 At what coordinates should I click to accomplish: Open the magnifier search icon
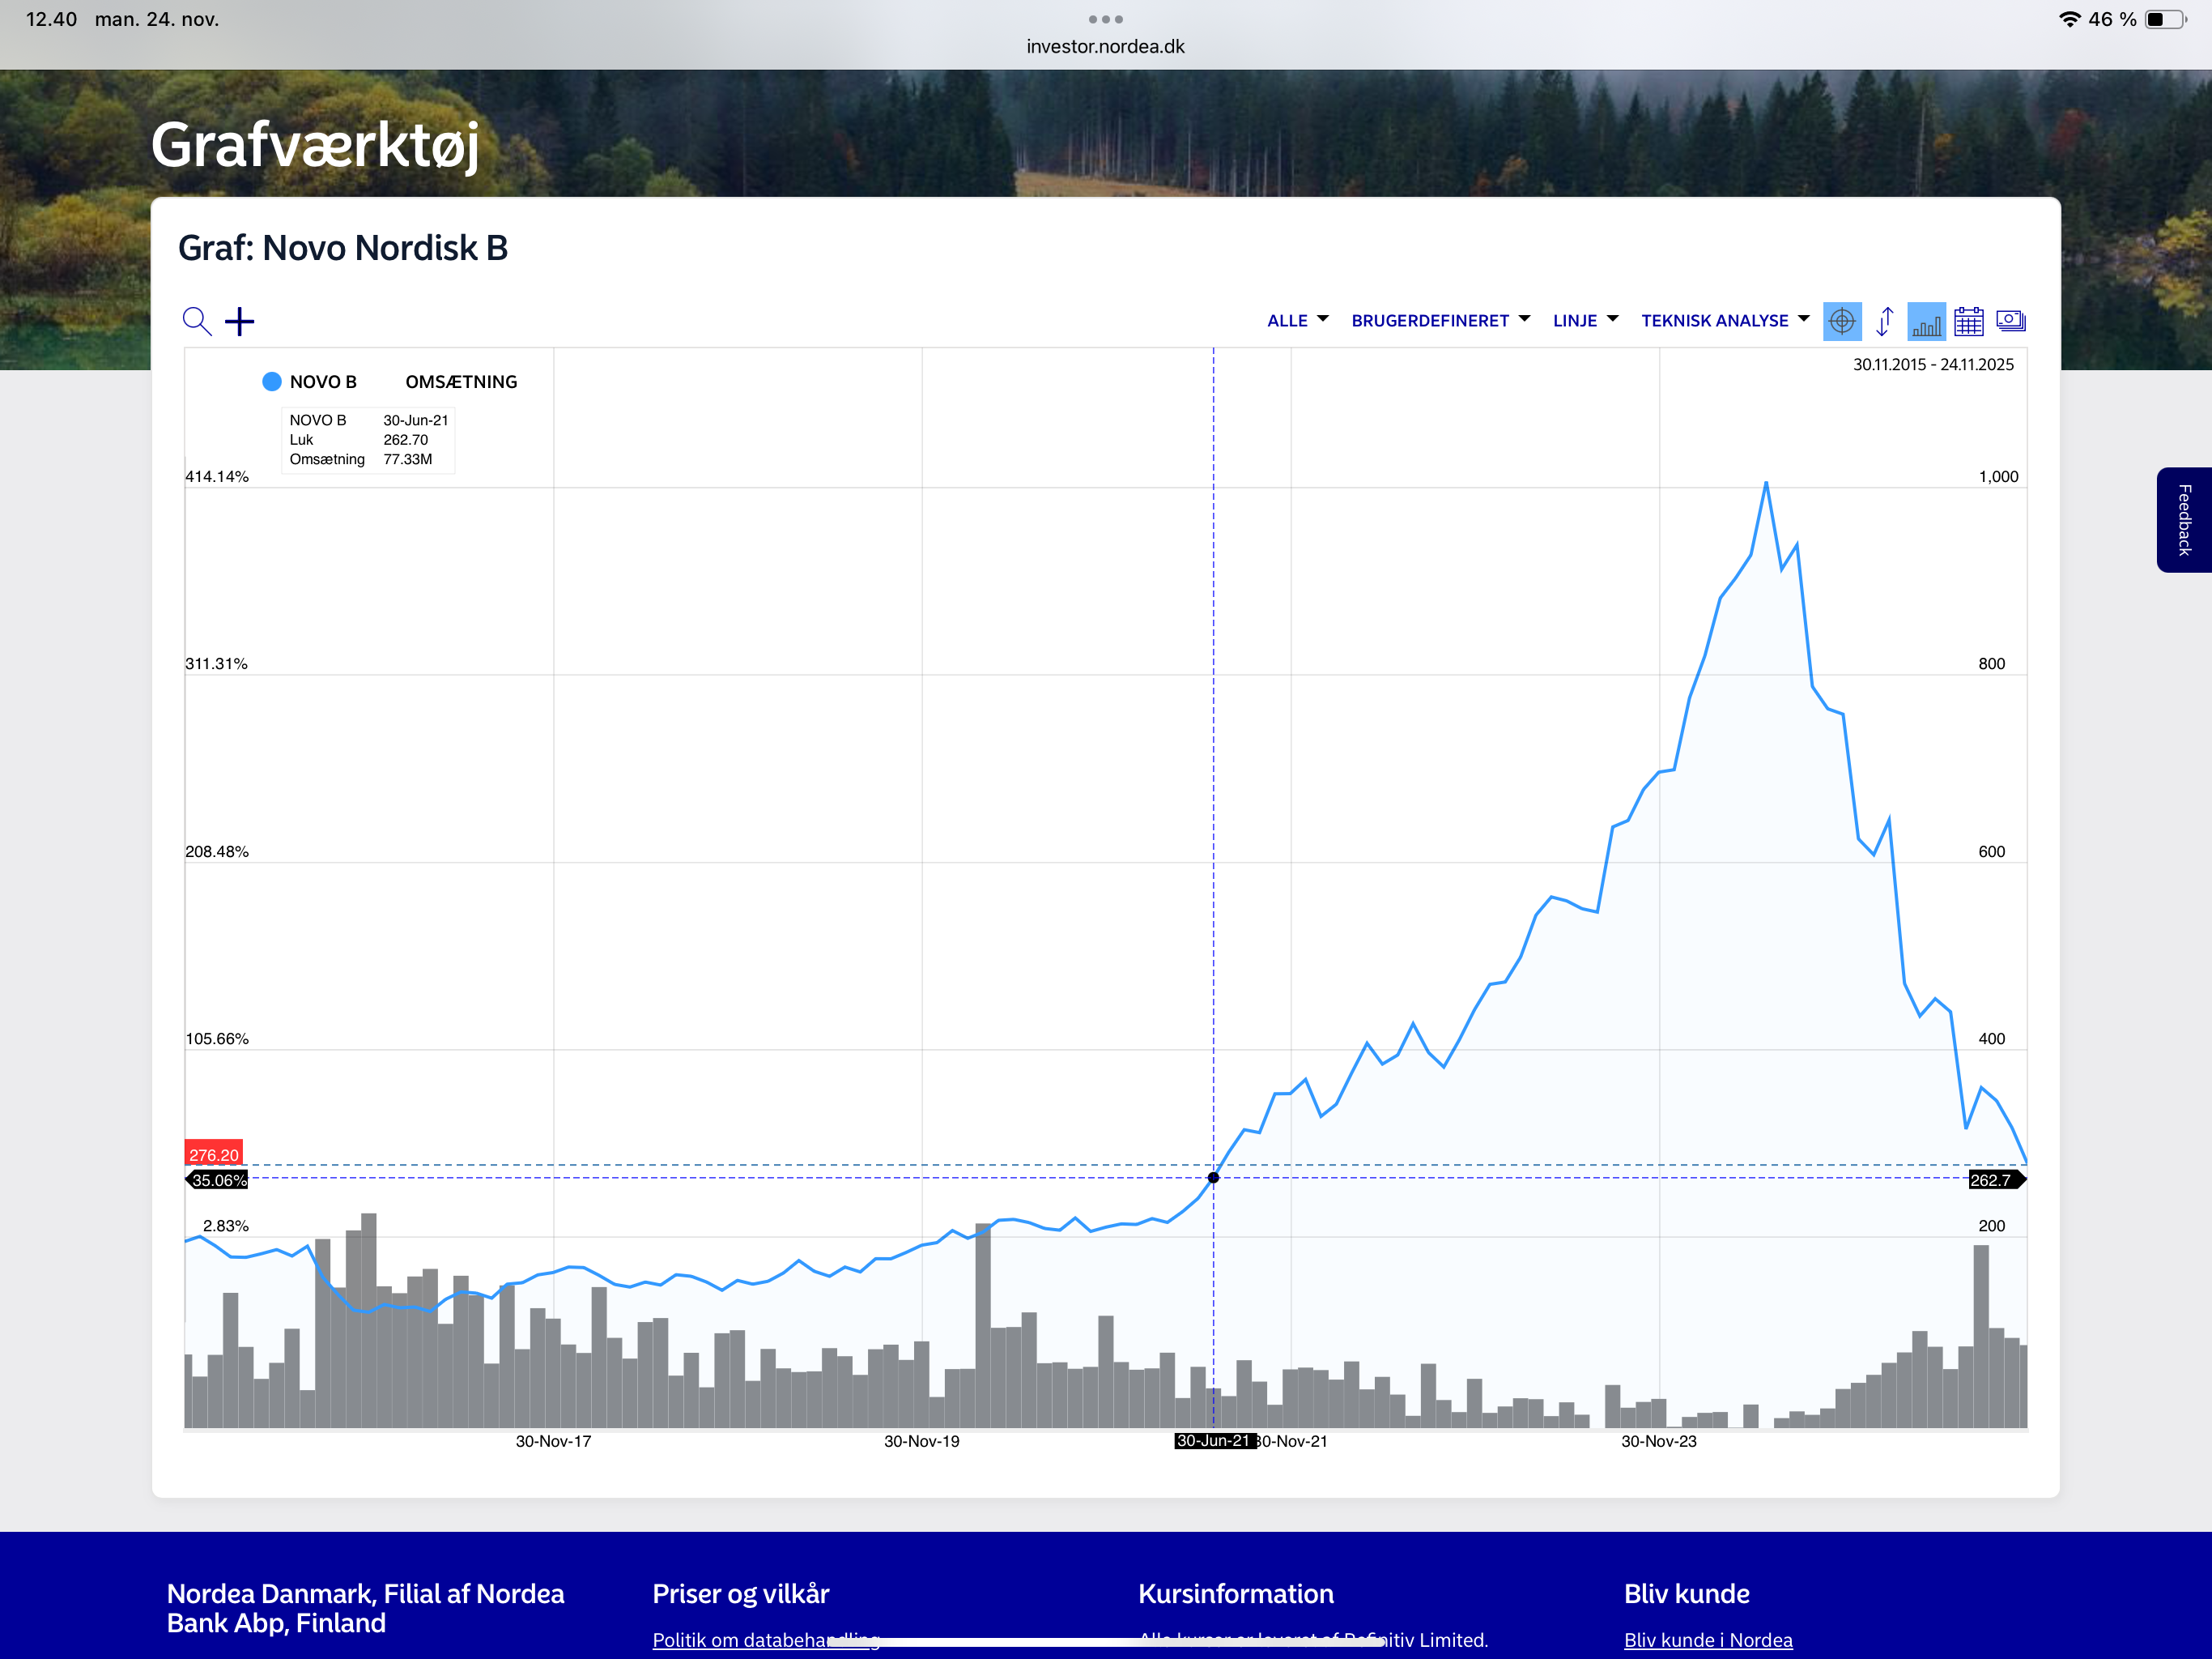[197, 322]
